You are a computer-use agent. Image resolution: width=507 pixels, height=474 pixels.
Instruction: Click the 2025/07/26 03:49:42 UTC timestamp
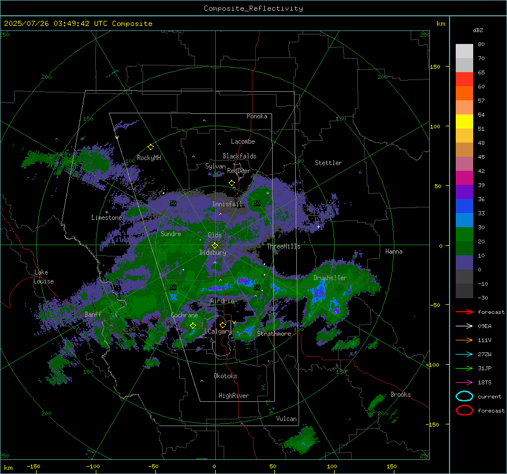click(x=78, y=24)
